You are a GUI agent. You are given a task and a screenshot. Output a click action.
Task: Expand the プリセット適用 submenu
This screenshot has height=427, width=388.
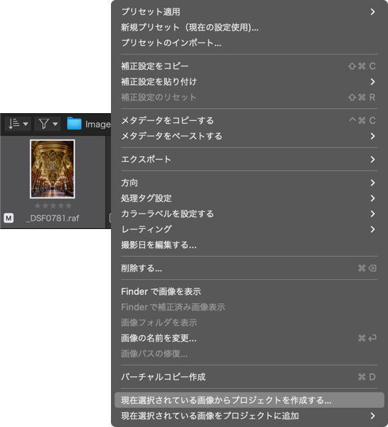248,12
